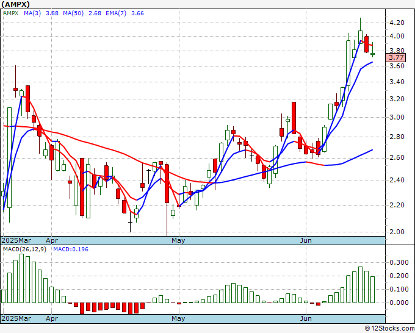Click the 0.300 MACD axis label
This screenshot has width=415, height=333.
pos(399,263)
